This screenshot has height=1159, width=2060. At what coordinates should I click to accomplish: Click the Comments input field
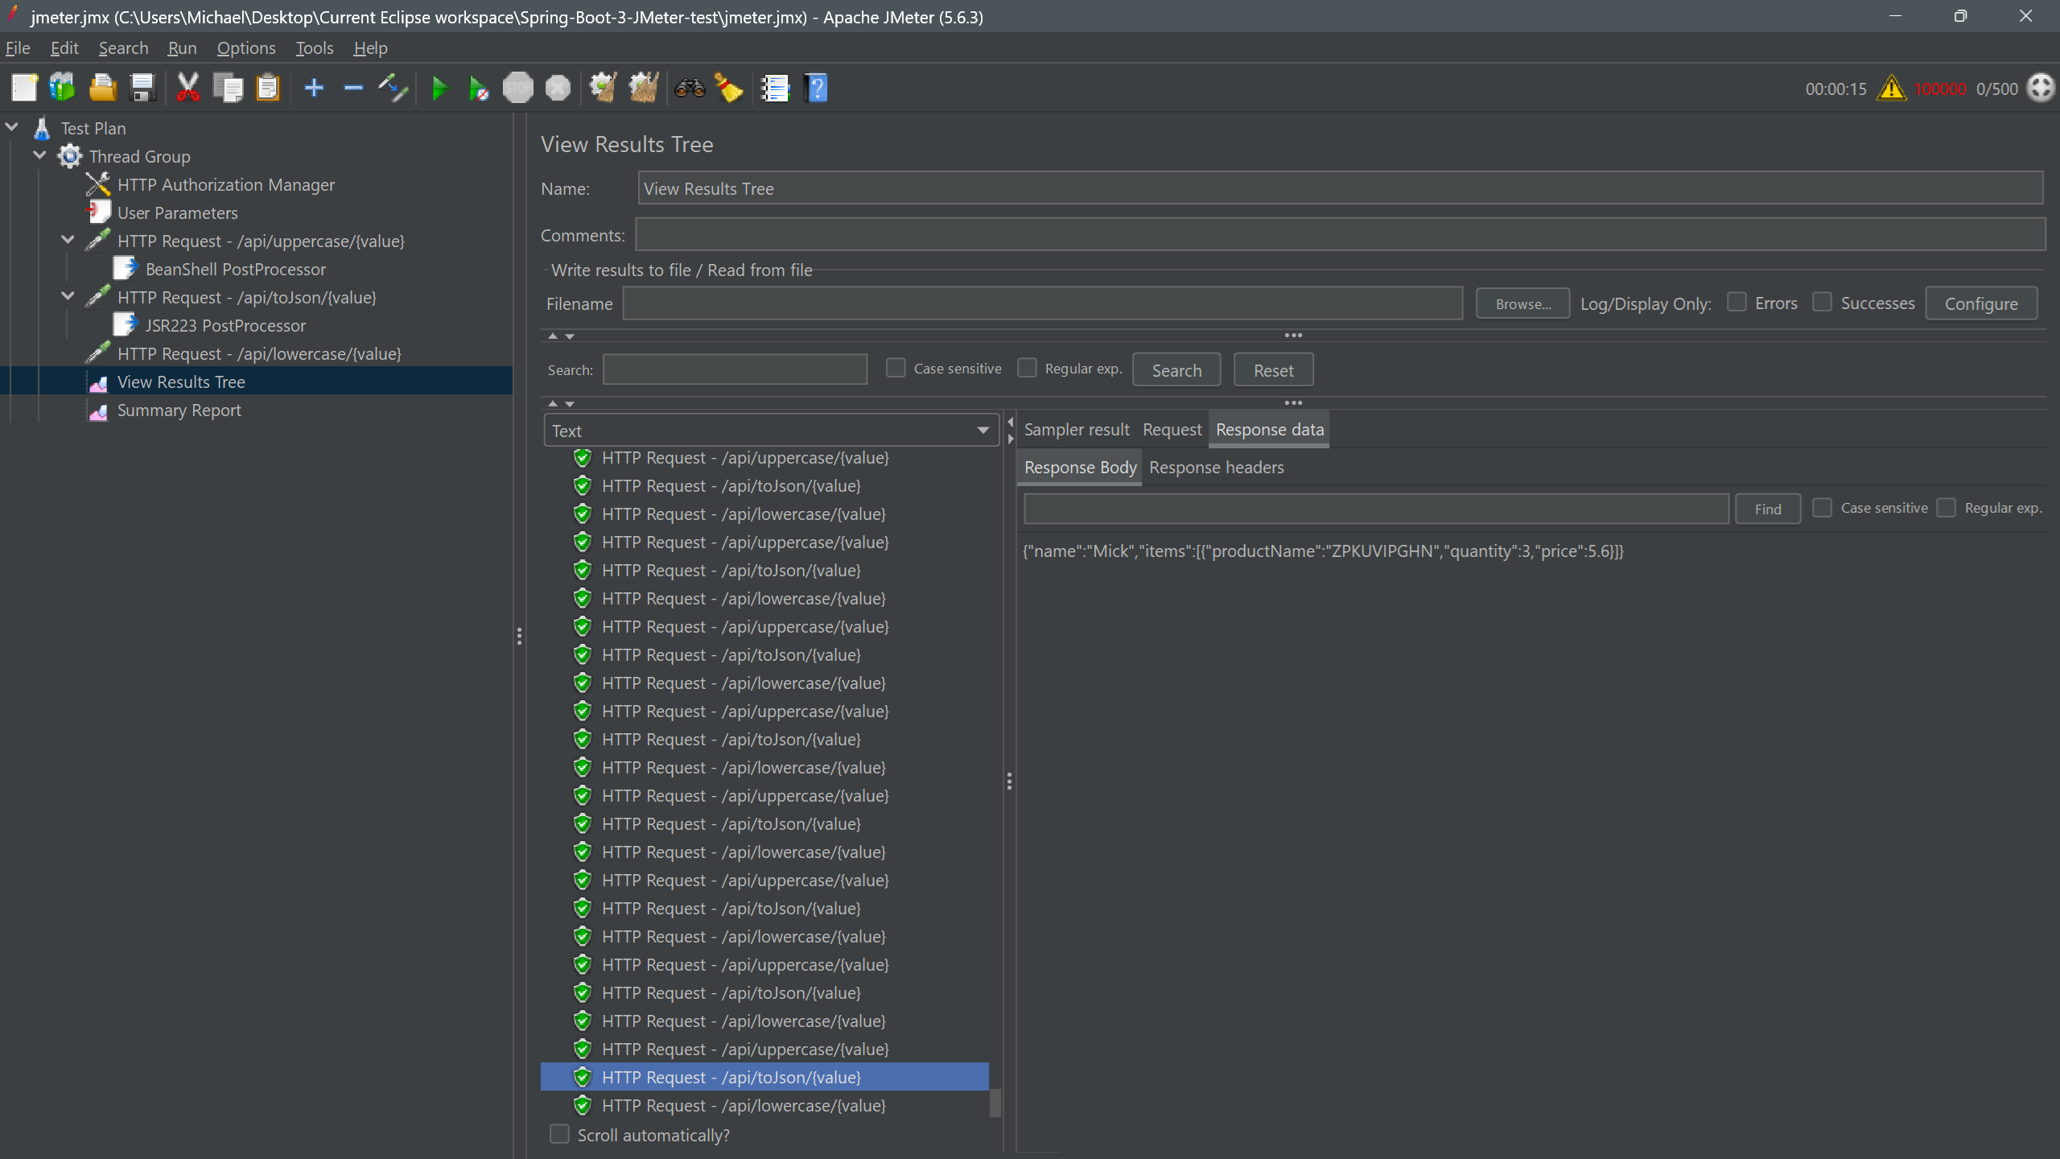[x=1341, y=234]
